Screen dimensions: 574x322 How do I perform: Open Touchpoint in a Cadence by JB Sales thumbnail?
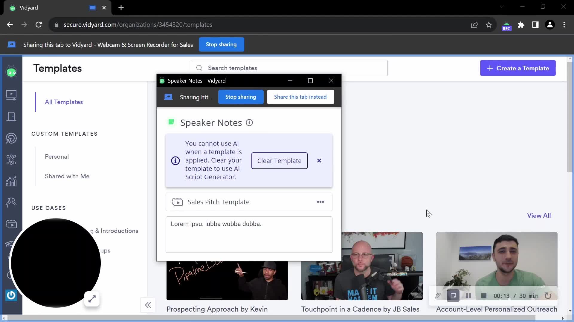click(362, 266)
